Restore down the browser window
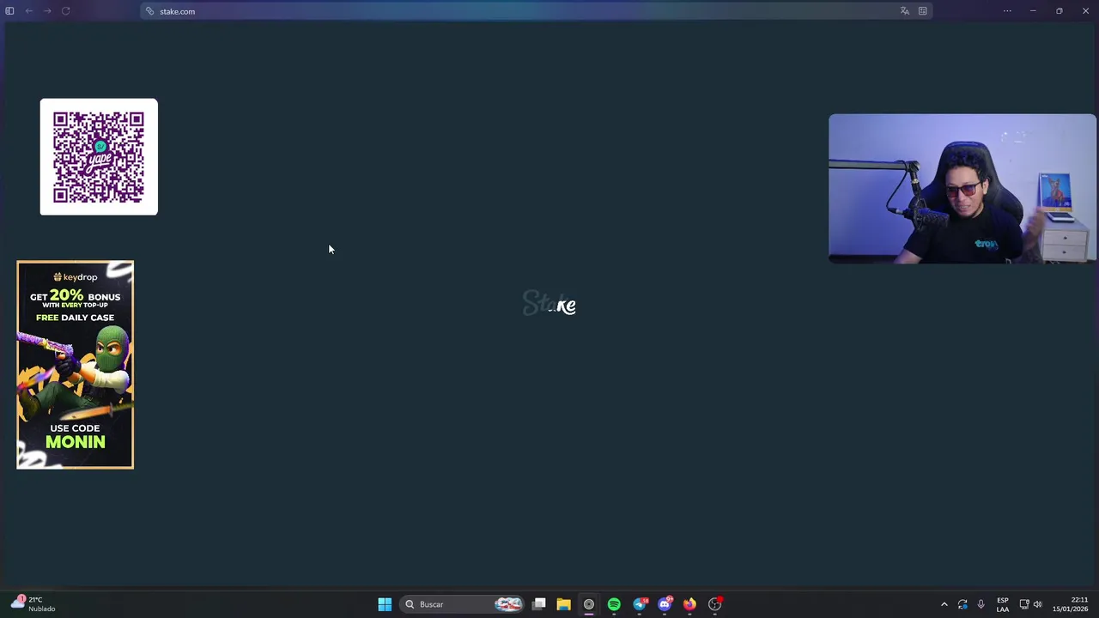This screenshot has height=618, width=1099. (x=1060, y=11)
